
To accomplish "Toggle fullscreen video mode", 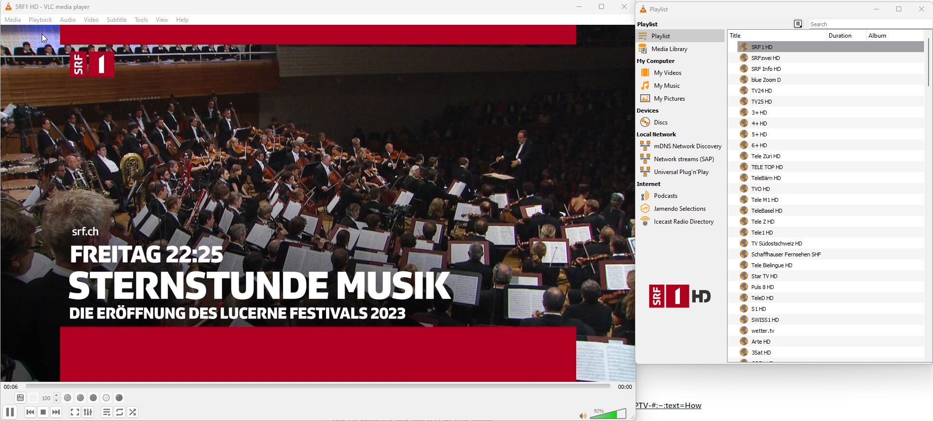I will (75, 412).
